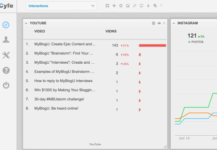Toggle the PHOTOS legend item

196,42
